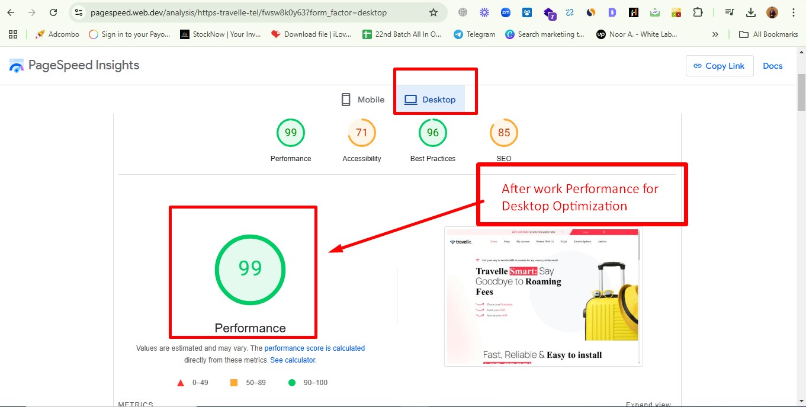Switch to the Mobile tab
The width and height of the screenshot is (806, 407).
(x=362, y=100)
